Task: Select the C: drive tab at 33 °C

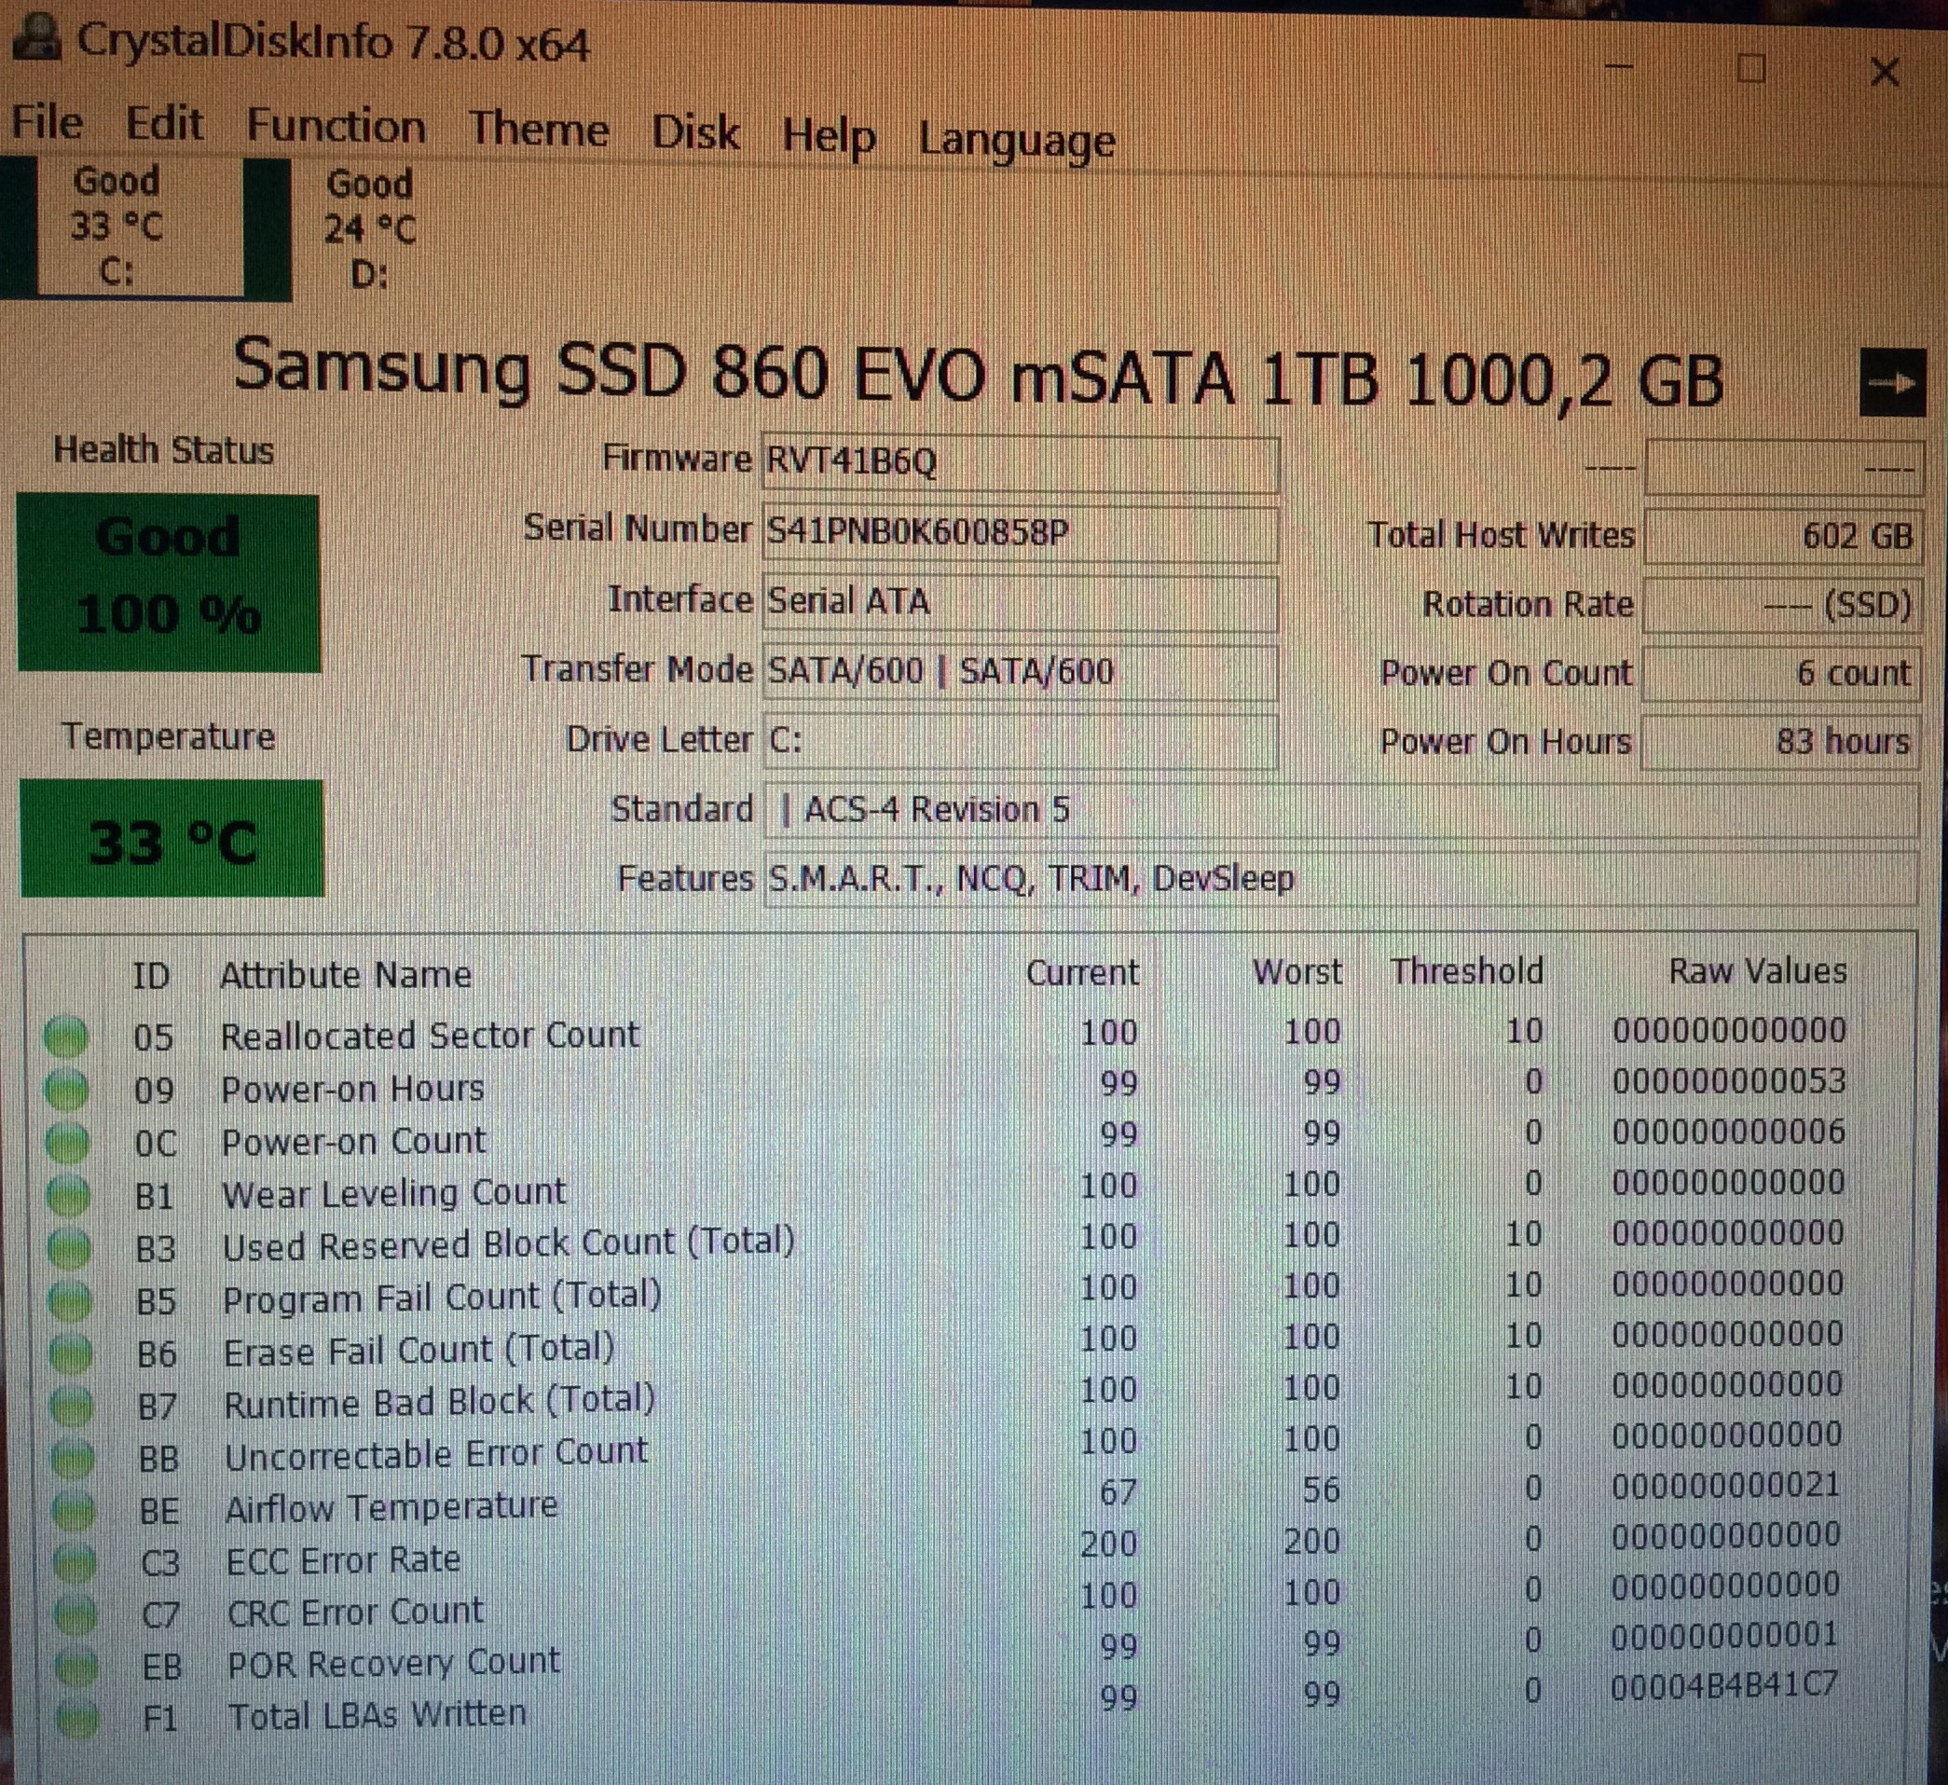Action: (x=117, y=228)
